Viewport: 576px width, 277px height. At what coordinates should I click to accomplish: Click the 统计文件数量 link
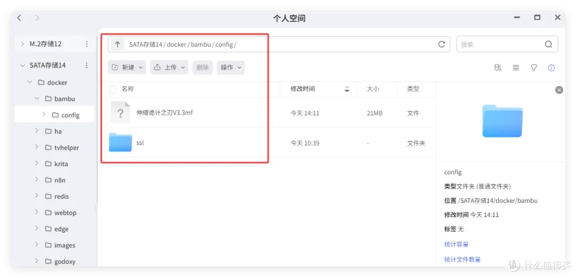point(462,259)
